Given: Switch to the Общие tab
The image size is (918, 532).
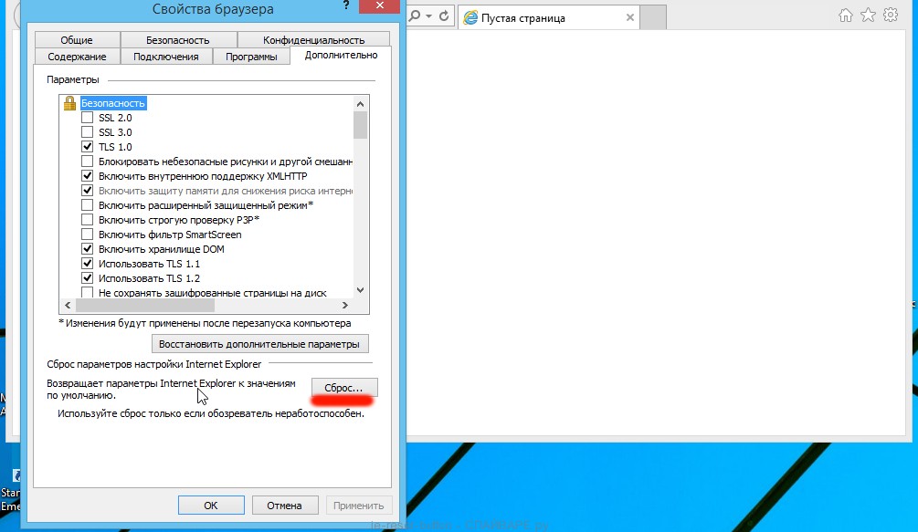Looking at the screenshot, I should coord(77,40).
